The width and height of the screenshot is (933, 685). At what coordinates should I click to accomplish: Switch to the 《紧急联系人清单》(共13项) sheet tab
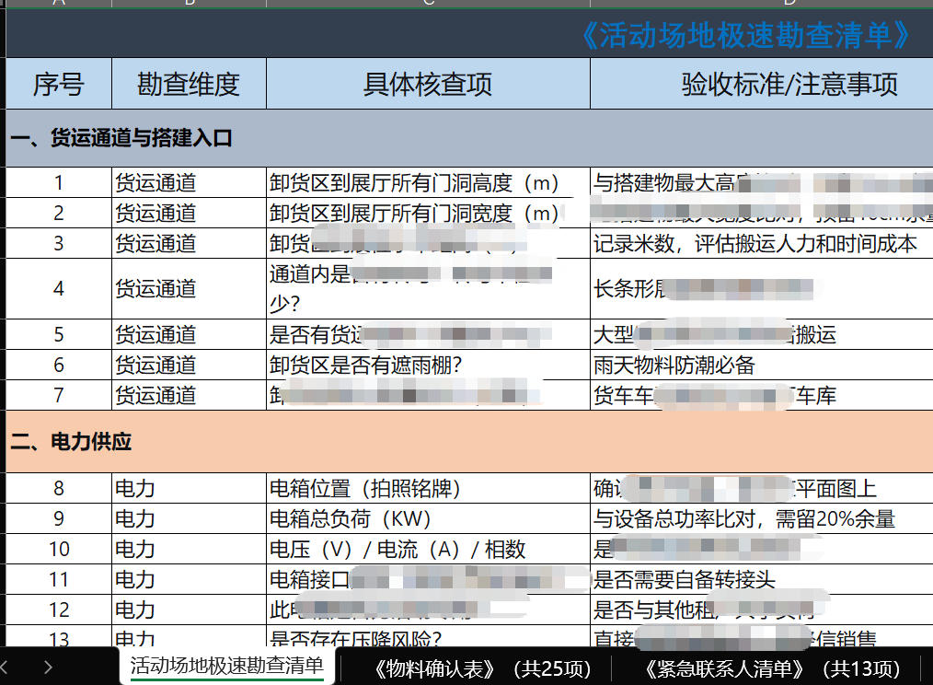tap(772, 669)
